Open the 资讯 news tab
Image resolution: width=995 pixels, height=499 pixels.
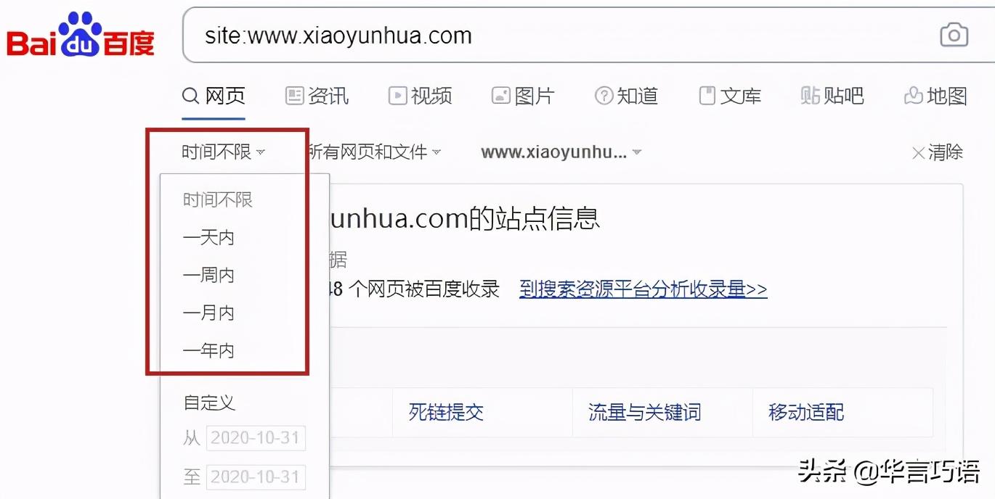pyautogui.click(x=317, y=96)
